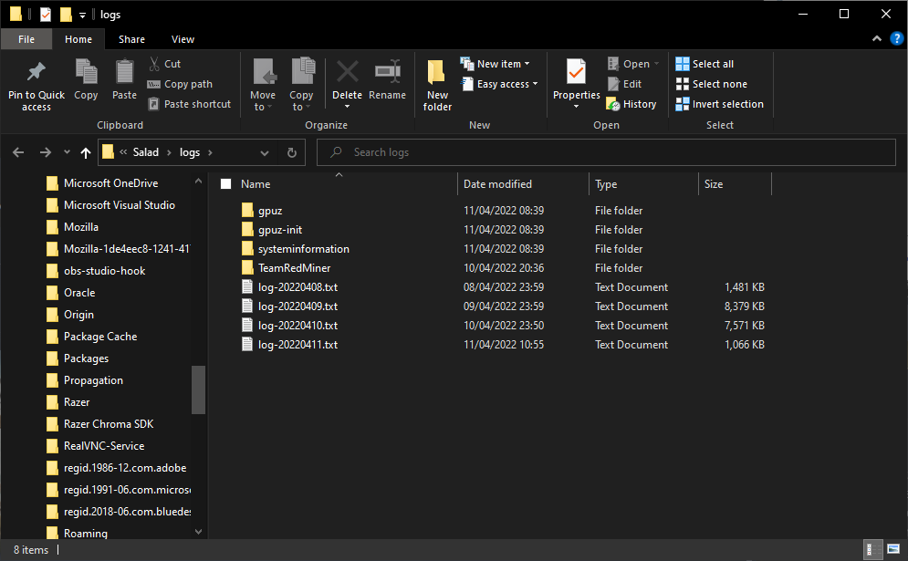The width and height of the screenshot is (908, 561).
Task: Open obs-studio-hook in navigation pane
Action: (x=104, y=271)
